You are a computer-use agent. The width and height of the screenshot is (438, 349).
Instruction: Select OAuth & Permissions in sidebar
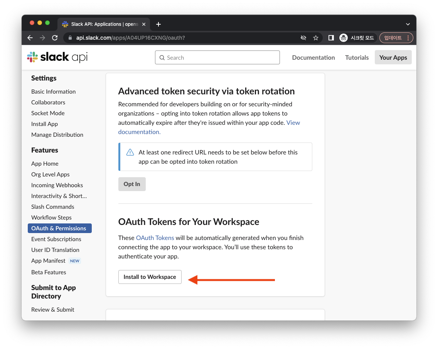[60, 228]
